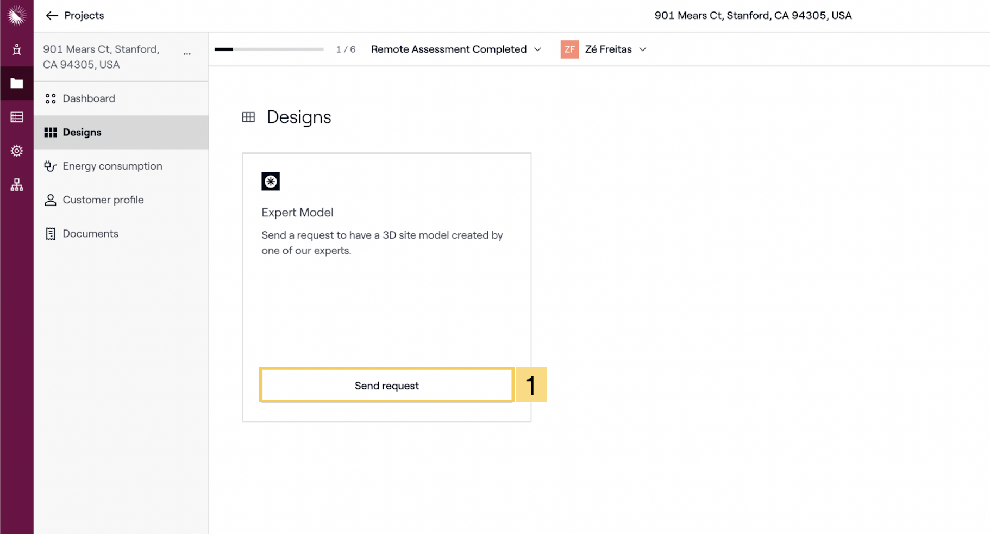Click the Send request button
Image resolution: width=990 pixels, height=534 pixels.
click(386, 385)
